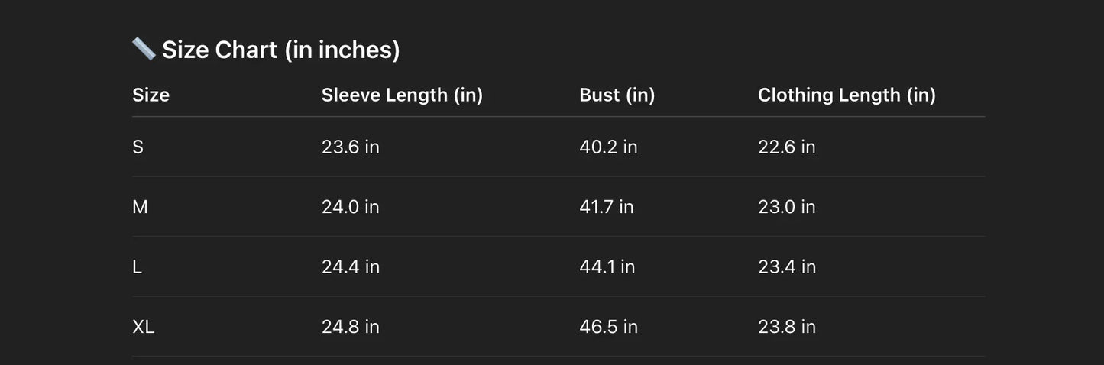Viewport: 1104px width, 365px height.
Task: Click the 46.5 in bust measurement
Action: click(608, 327)
